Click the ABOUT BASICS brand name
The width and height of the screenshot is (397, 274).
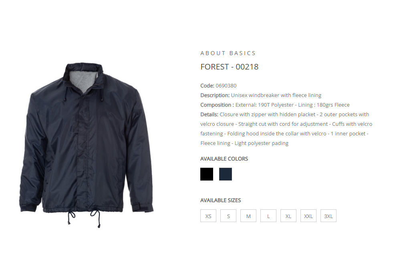(228, 53)
